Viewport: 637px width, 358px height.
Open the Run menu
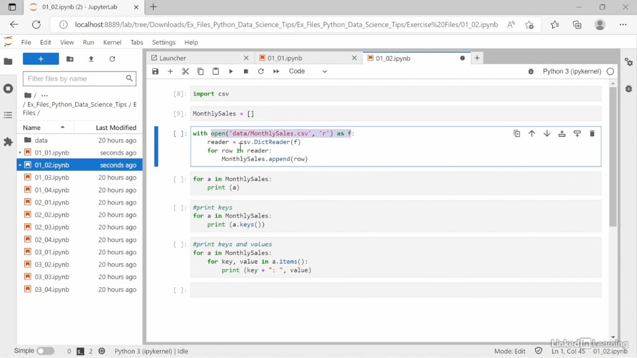[88, 42]
